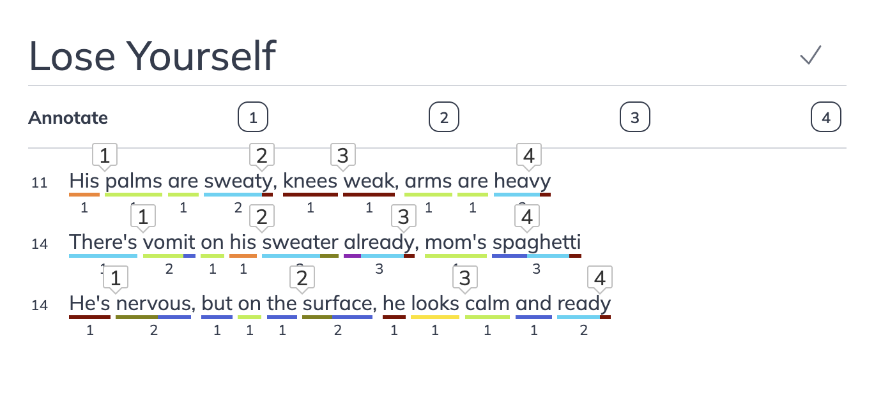Click the song title 'Lose Yourself'
Viewport: 874px width, 402px height.
[152, 56]
